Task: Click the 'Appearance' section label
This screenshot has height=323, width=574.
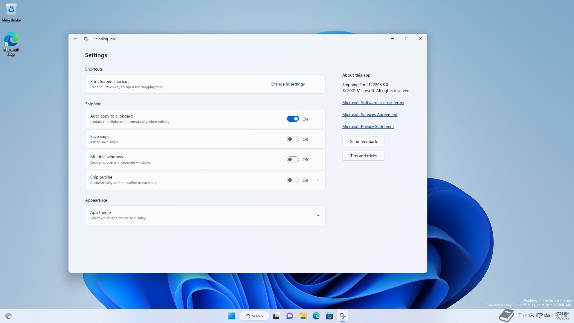Action: [x=96, y=200]
